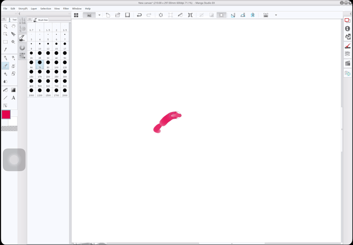Select the Correct line tool

point(6,105)
